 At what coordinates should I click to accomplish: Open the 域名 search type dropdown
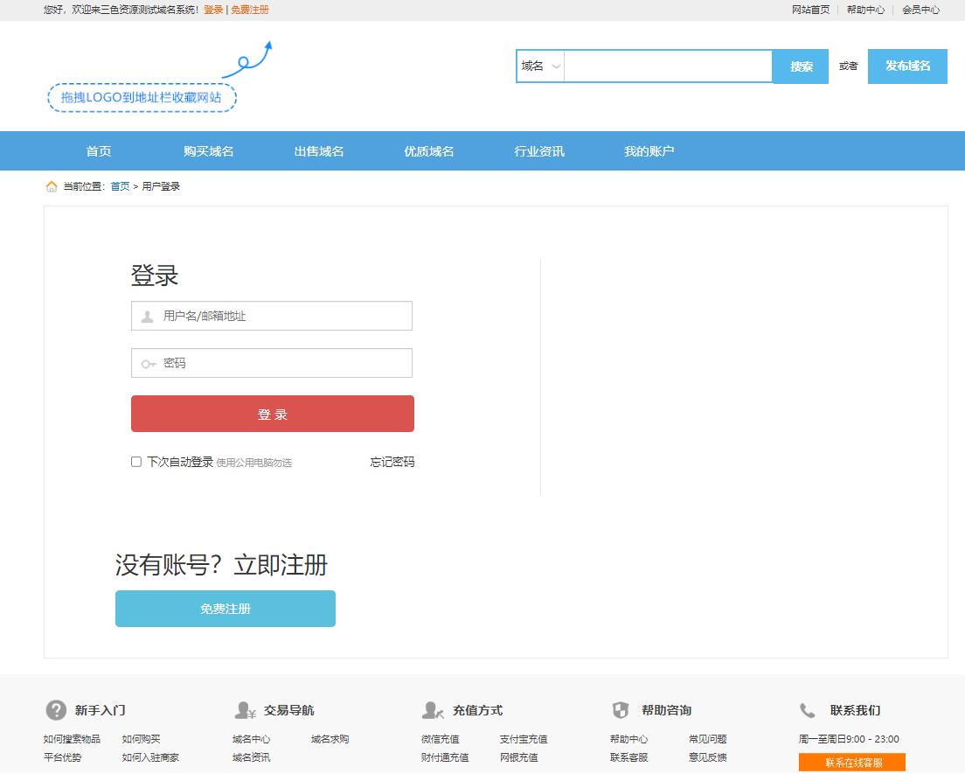[x=540, y=66]
